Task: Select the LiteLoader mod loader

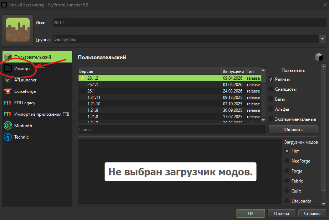Action: click(287, 201)
